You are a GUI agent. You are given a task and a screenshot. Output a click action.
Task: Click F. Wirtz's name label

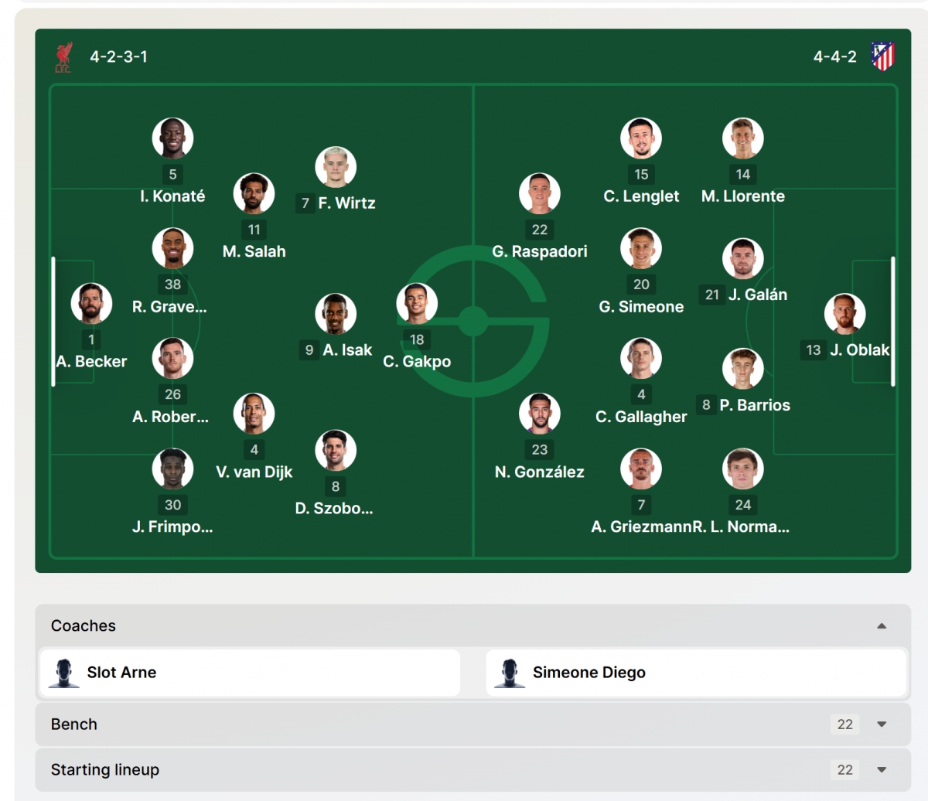coord(346,203)
